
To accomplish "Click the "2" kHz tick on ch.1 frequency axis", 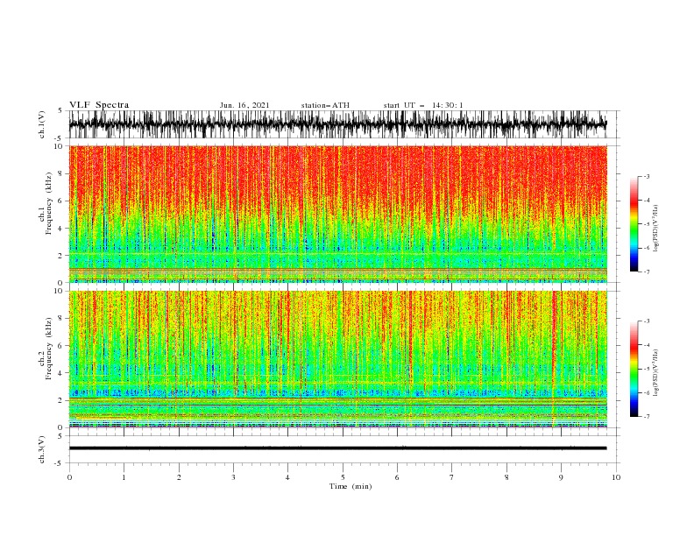I will pos(60,256).
